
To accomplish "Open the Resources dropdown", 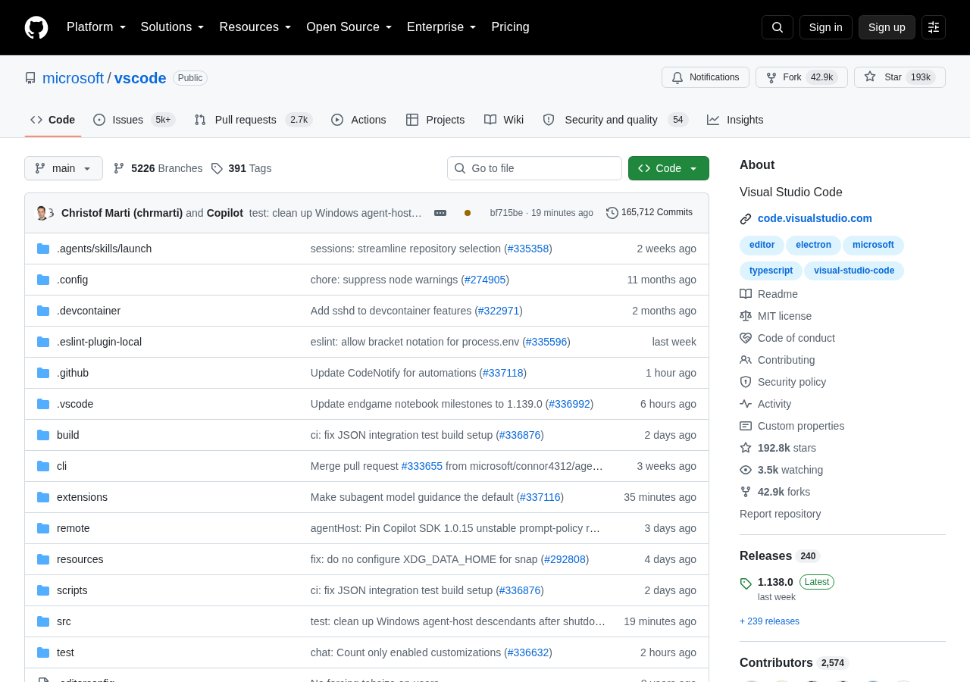I will pos(255,27).
